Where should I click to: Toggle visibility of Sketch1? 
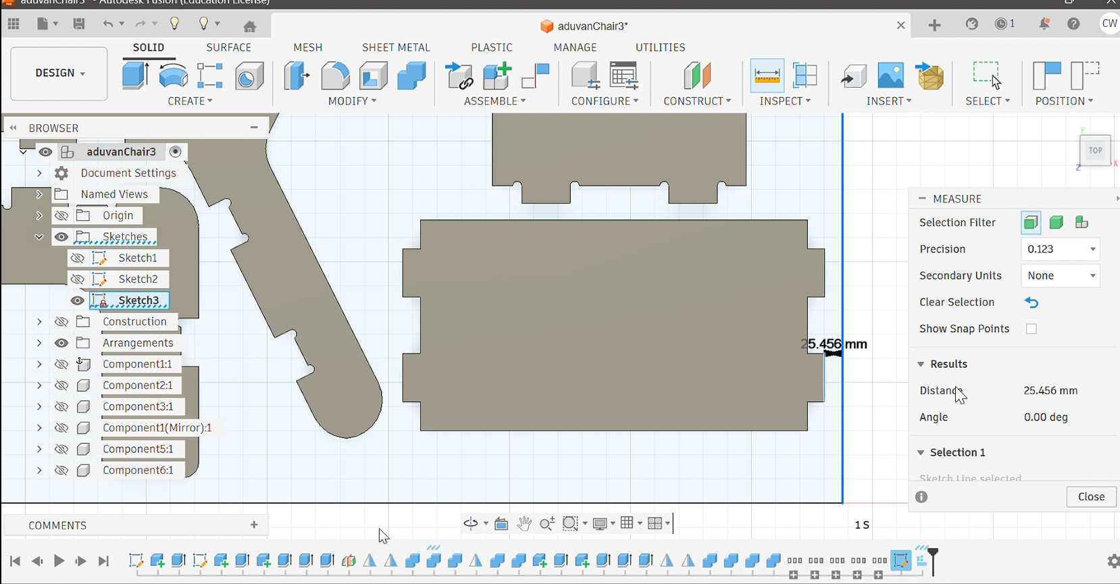point(78,258)
